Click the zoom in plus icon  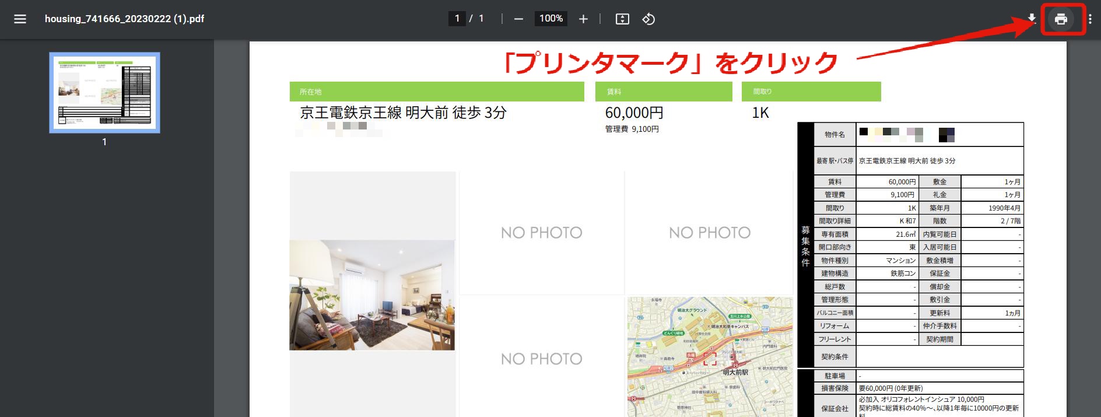583,19
